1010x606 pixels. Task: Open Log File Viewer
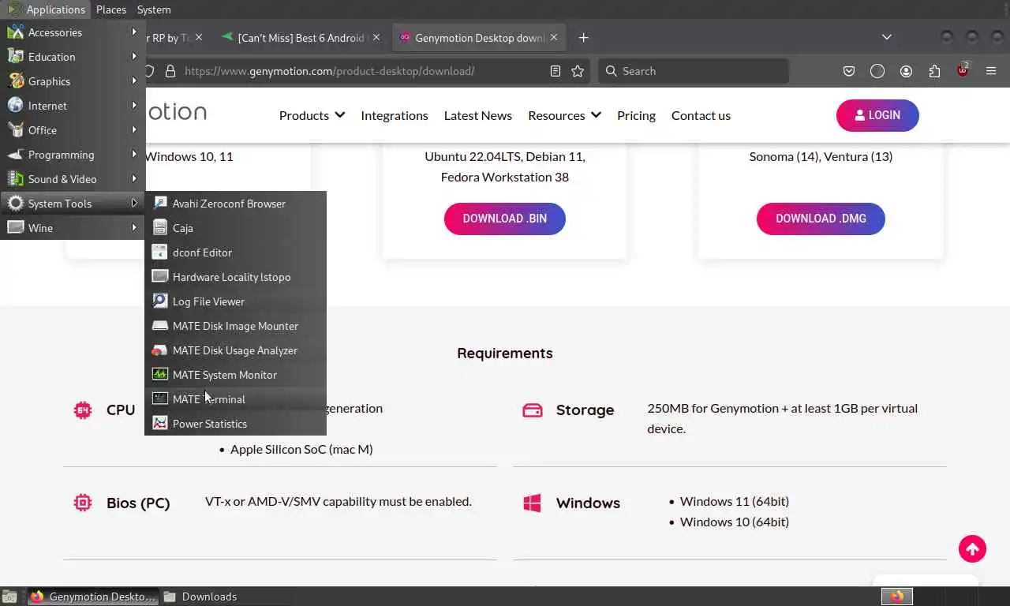point(235,301)
